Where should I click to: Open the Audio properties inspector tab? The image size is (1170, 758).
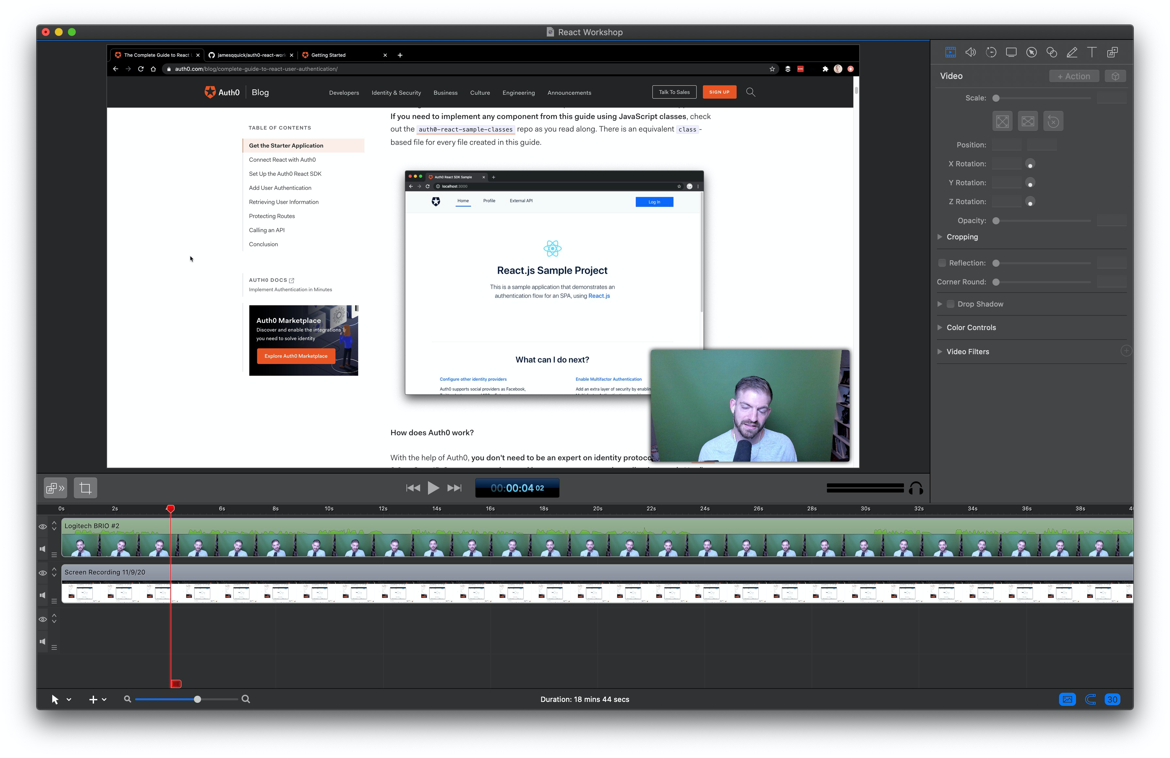coord(971,52)
